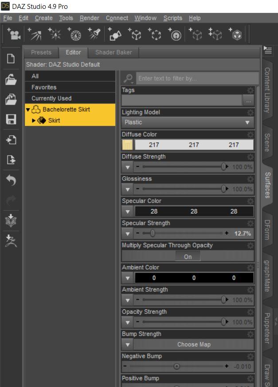Open pane options menu icon
The height and width of the screenshot is (387, 278).
point(268,50)
